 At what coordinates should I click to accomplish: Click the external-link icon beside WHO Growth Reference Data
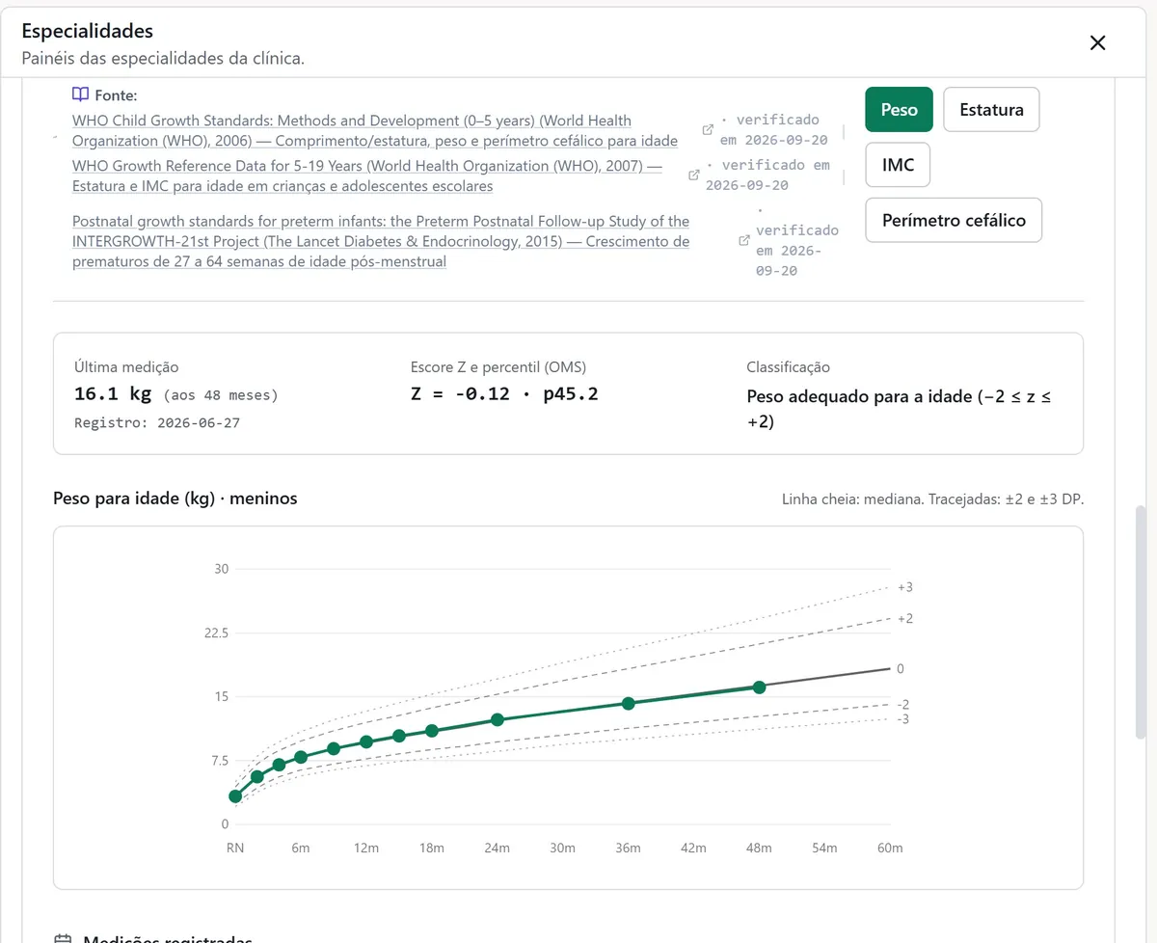693,175
